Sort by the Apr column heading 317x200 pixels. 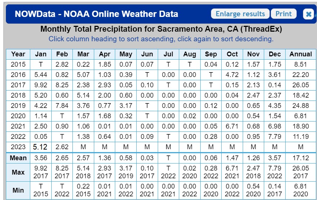105,54
